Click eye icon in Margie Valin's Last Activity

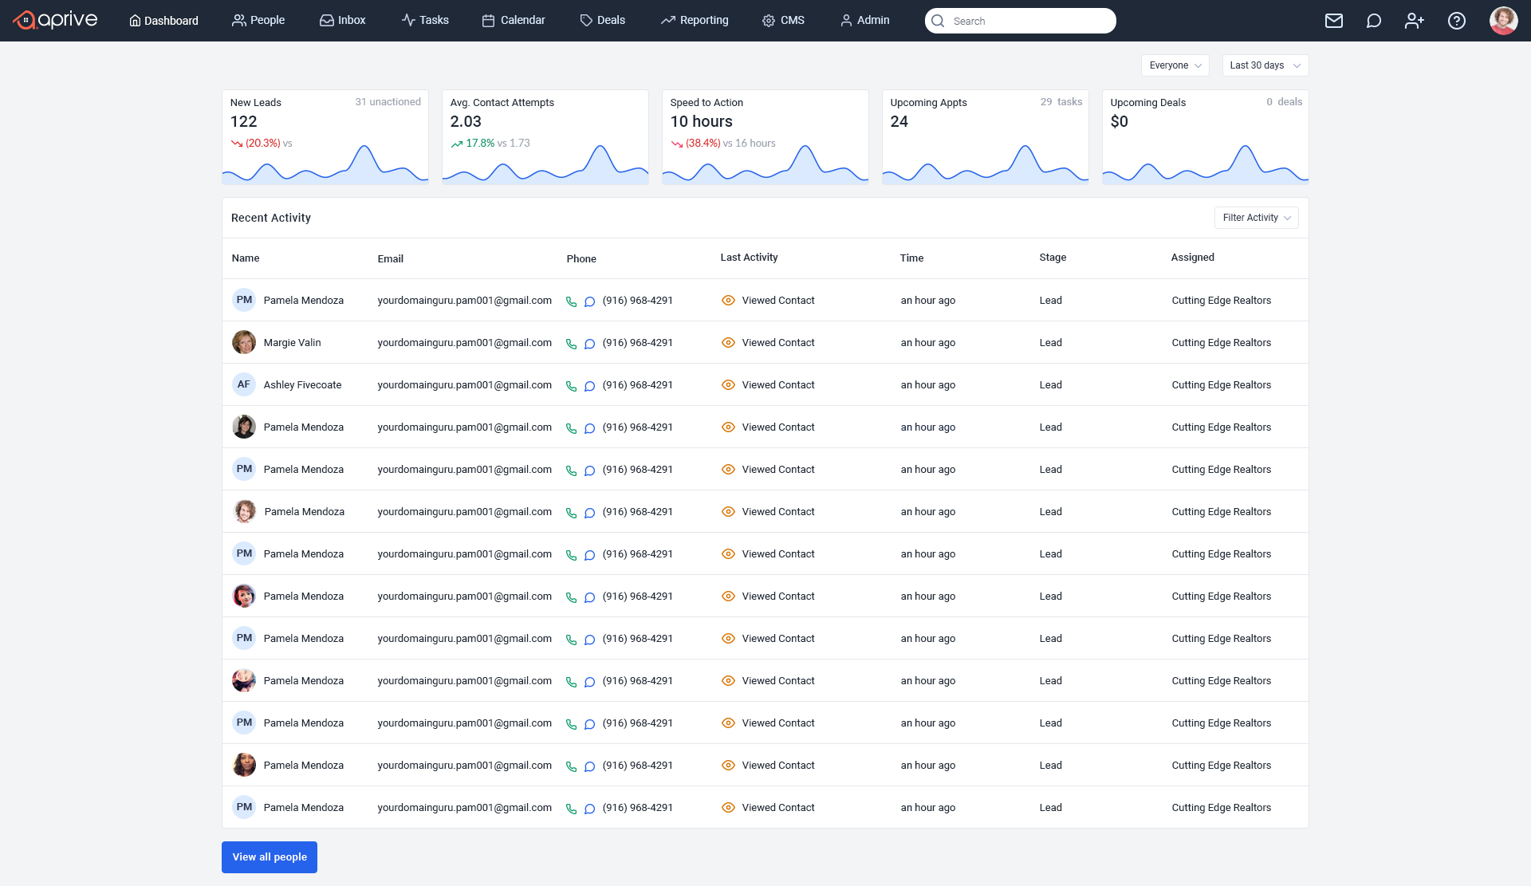pyautogui.click(x=727, y=343)
